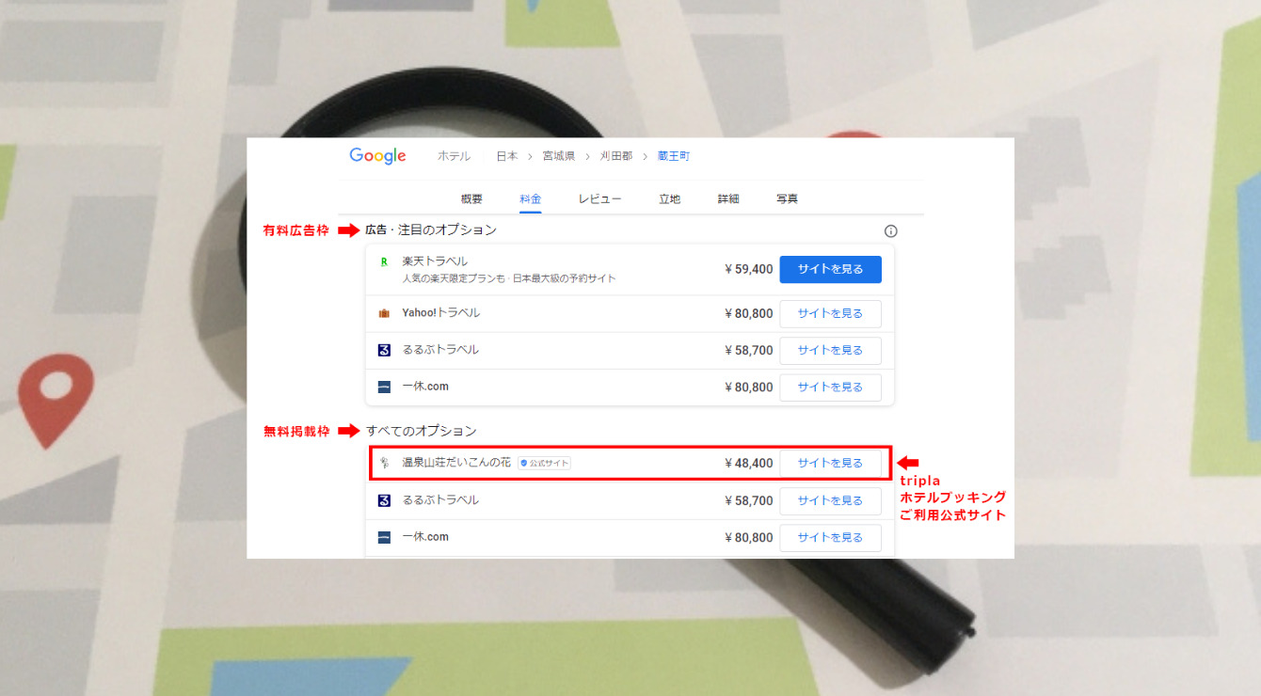Viewport: 1261px width, 696px height.
Task: Click the ¥48,400 price
Action: (x=748, y=463)
